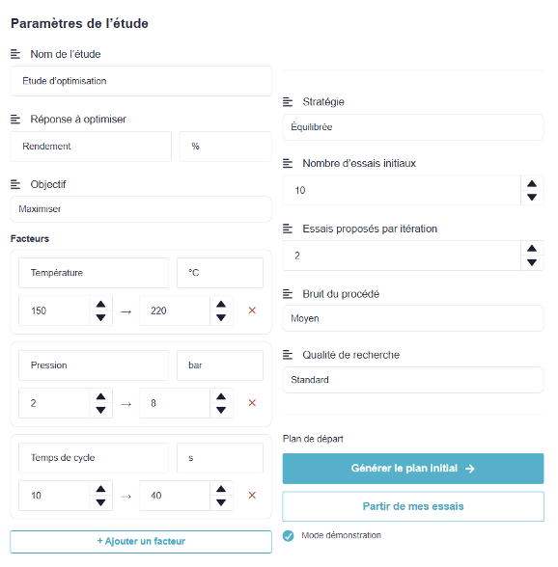The height and width of the screenshot is (567, 558).
Task: Remove the Temps de cycle factor
Action: (252, 496)
